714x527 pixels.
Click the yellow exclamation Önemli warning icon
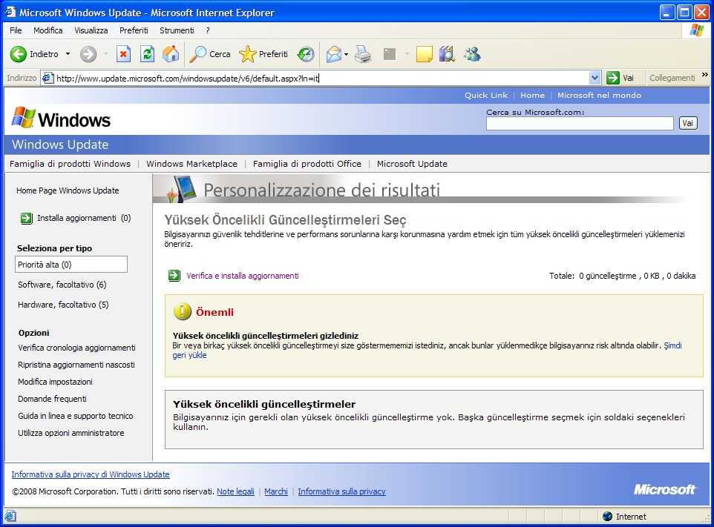pyautogui.click(x=182, y=311)
